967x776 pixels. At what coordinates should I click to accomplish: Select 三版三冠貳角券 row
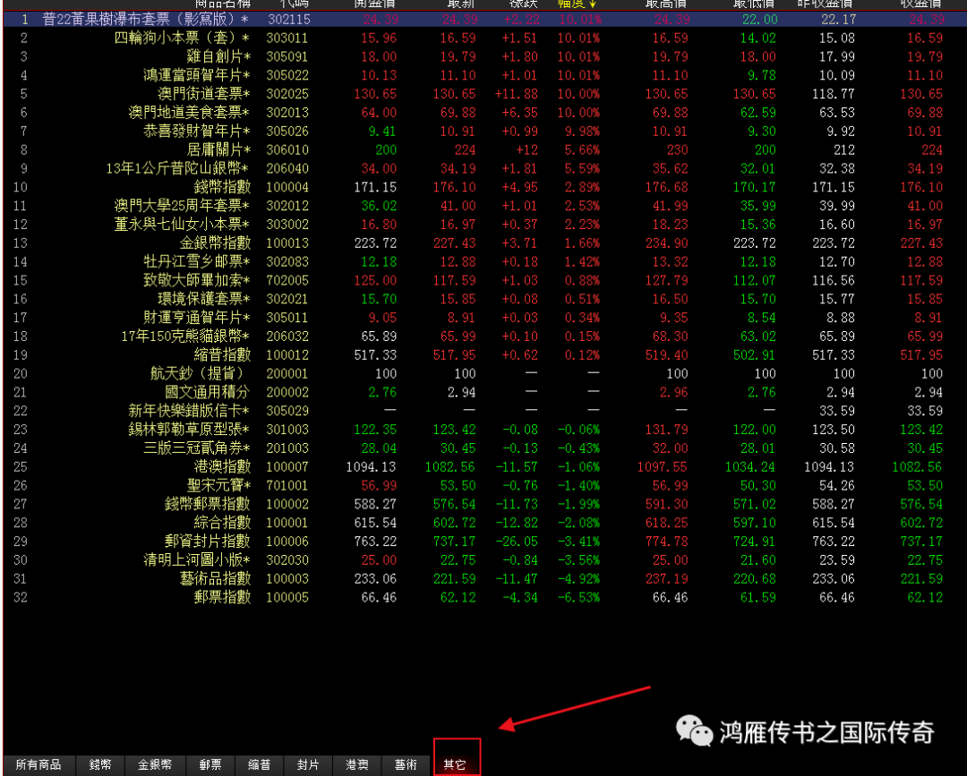[484, 448]
